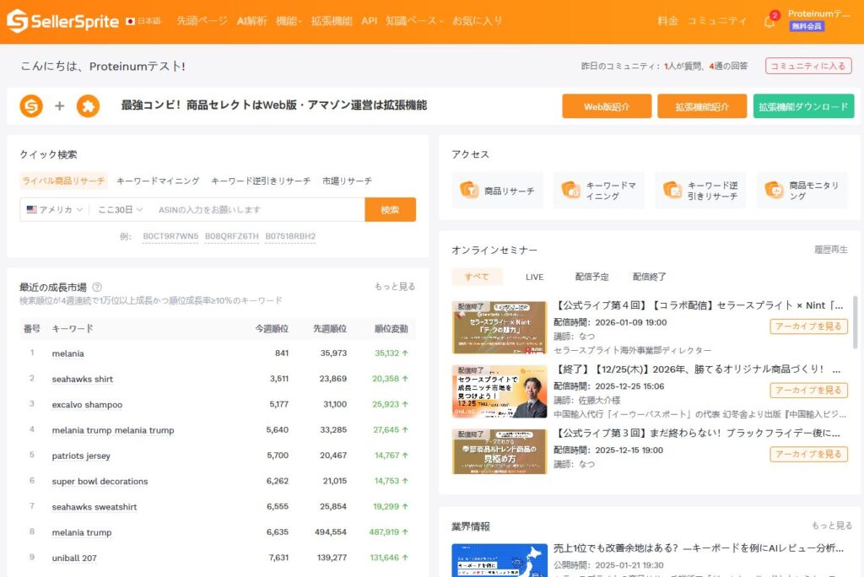Open the ここ30日 time range dropdown
The image size is (864, 577).
[120, 209]
